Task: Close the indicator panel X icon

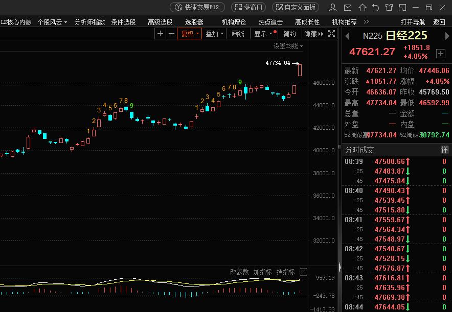Action: coord(303,272)
